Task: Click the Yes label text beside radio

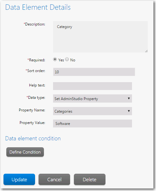Action: tap(61, 60)
